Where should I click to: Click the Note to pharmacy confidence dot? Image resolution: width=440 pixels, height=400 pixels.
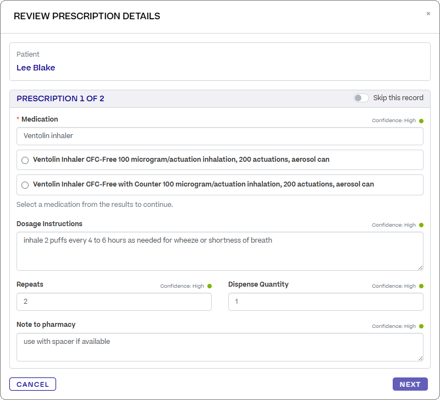(421, 326)
